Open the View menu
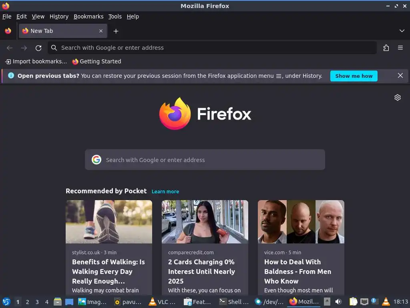Image resolution: width=410 pixels, height=308 pixels. pyautogui.click(x=38, y=16)
